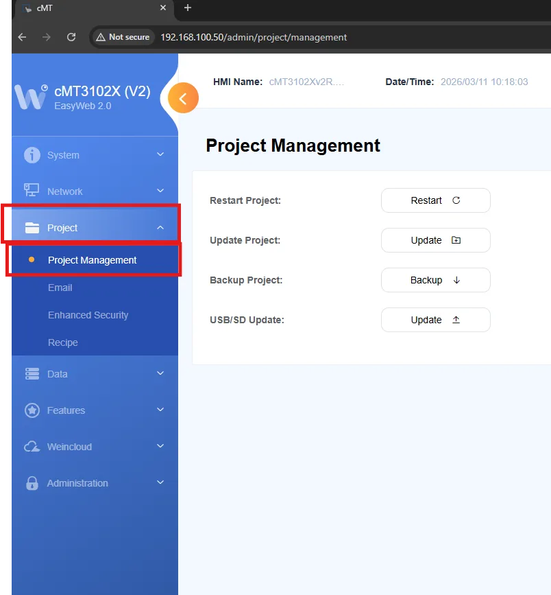Click the System info icon

(32, 155)
